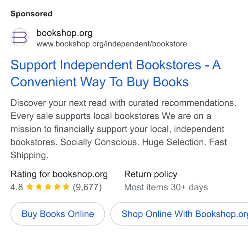Viewport: 248px width, 236px height.
Task: Click the Rating for bookshop.org heading
Action: click(59, 175)
